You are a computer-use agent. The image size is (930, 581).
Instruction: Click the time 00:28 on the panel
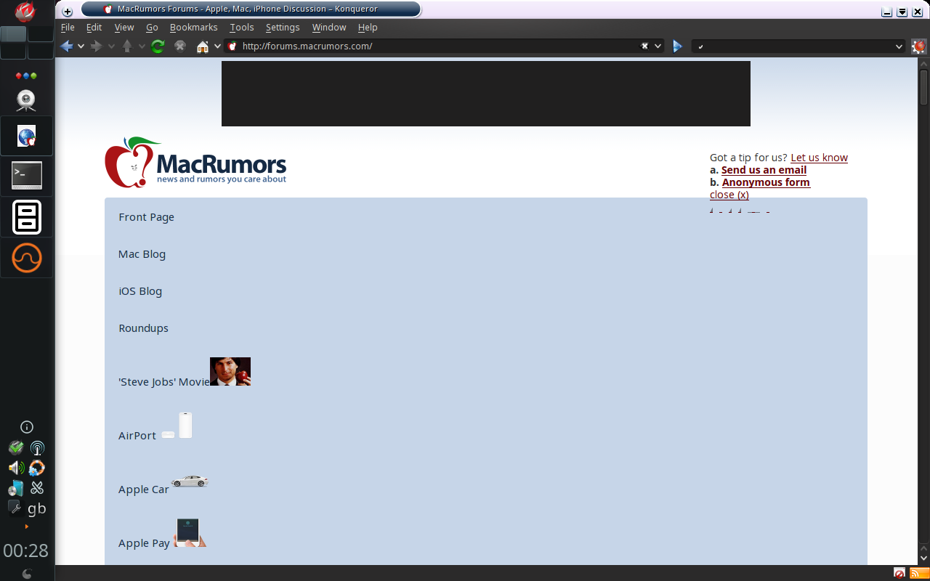coord(26,550)
